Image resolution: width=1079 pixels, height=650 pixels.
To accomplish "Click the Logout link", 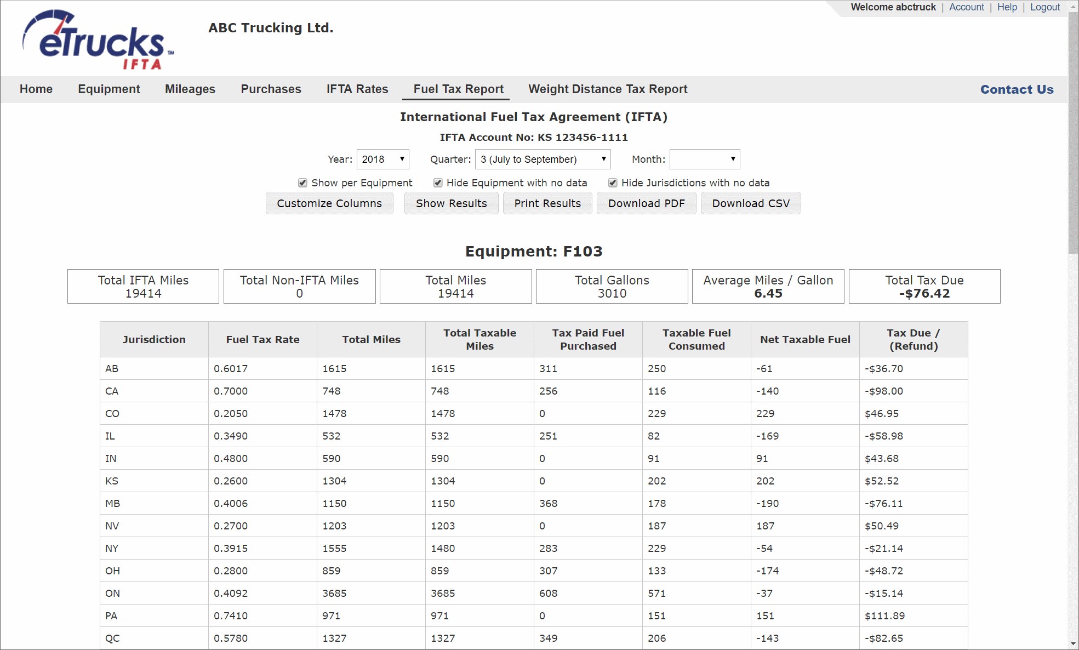I will [1044, 7].
